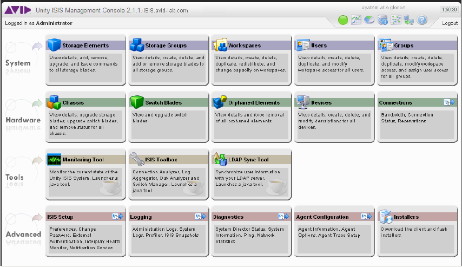Click 'Agent Information, Agent Options' description

[x=329, y=232]
